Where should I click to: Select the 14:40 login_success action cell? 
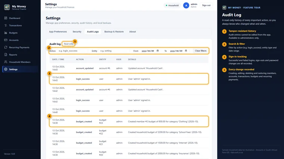(83, 111)
